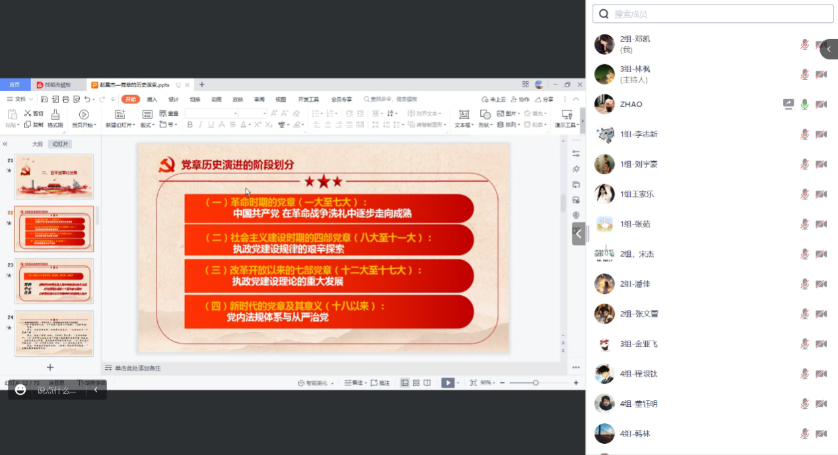The width and height of the screenshot is (838, 455).
Task: Click the save icon in quick access toolbar
Action: click(44, 99)
